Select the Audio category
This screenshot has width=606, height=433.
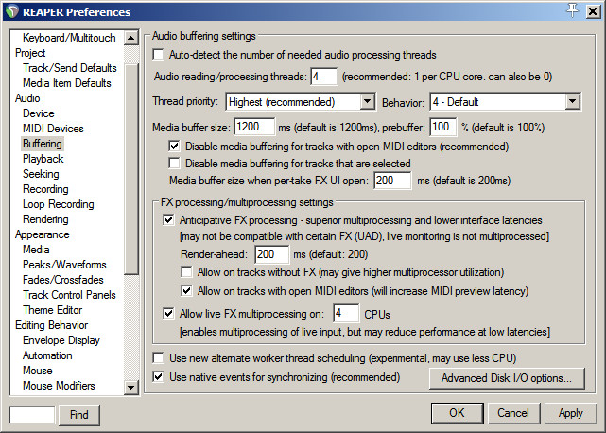pos(27,97)
